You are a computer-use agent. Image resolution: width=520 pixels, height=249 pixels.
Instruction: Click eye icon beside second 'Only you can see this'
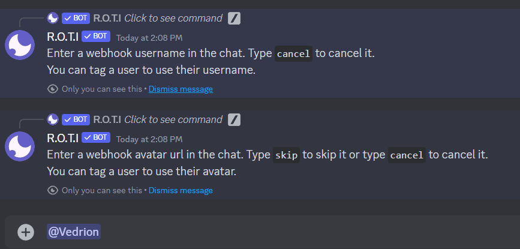tap(53, 190)
